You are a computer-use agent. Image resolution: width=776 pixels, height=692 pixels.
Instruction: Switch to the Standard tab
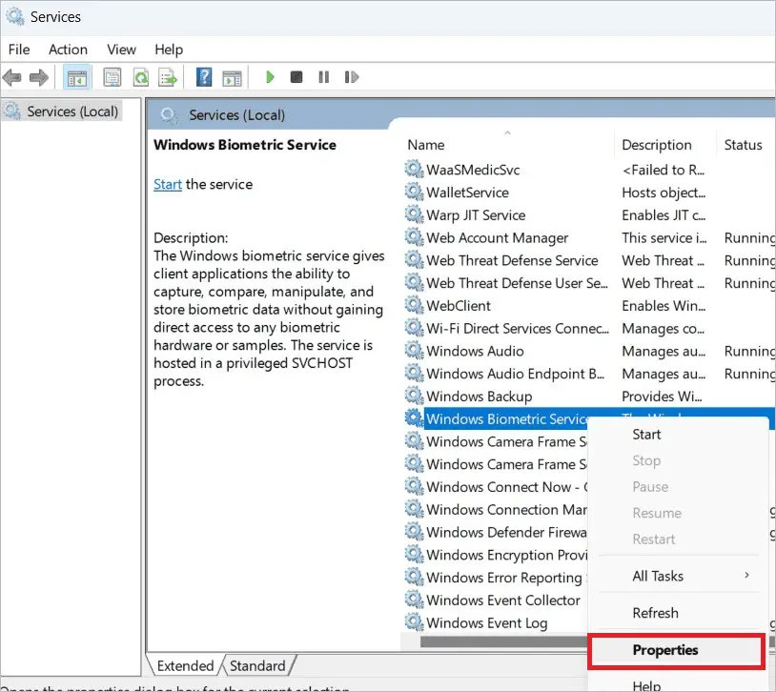[x=257, y=665]
